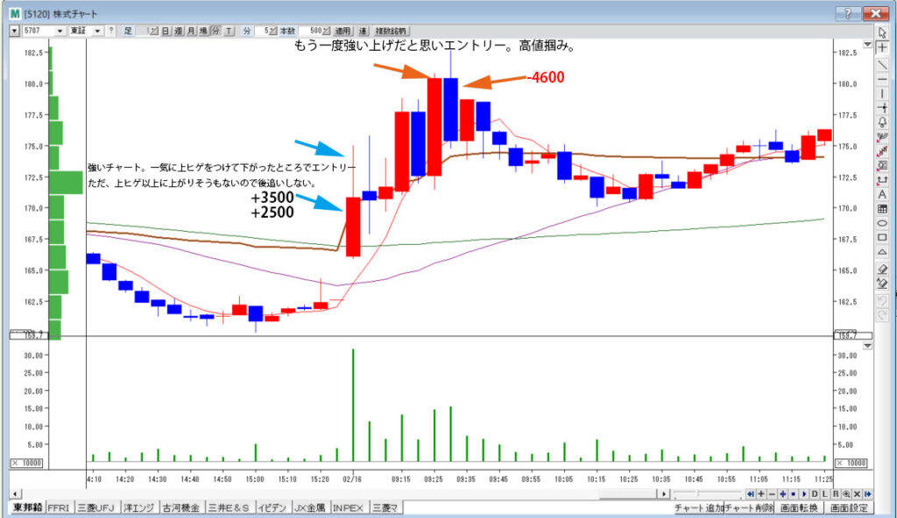The height and width of the screenshot is (518, 897).
Task: Select the ellipse drawing tool
Action: point(882,224)
